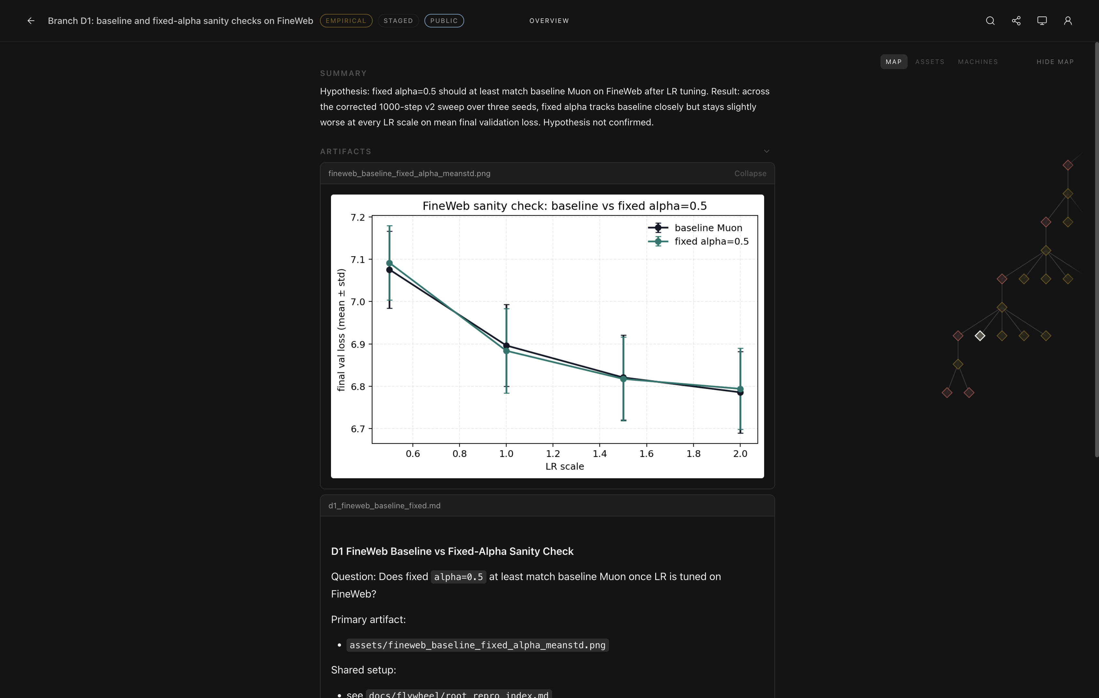Open the FineWeb sanity check chart image
Image resolution: width=1099 pixels, height=698 pixels.
tap(547, 336)
